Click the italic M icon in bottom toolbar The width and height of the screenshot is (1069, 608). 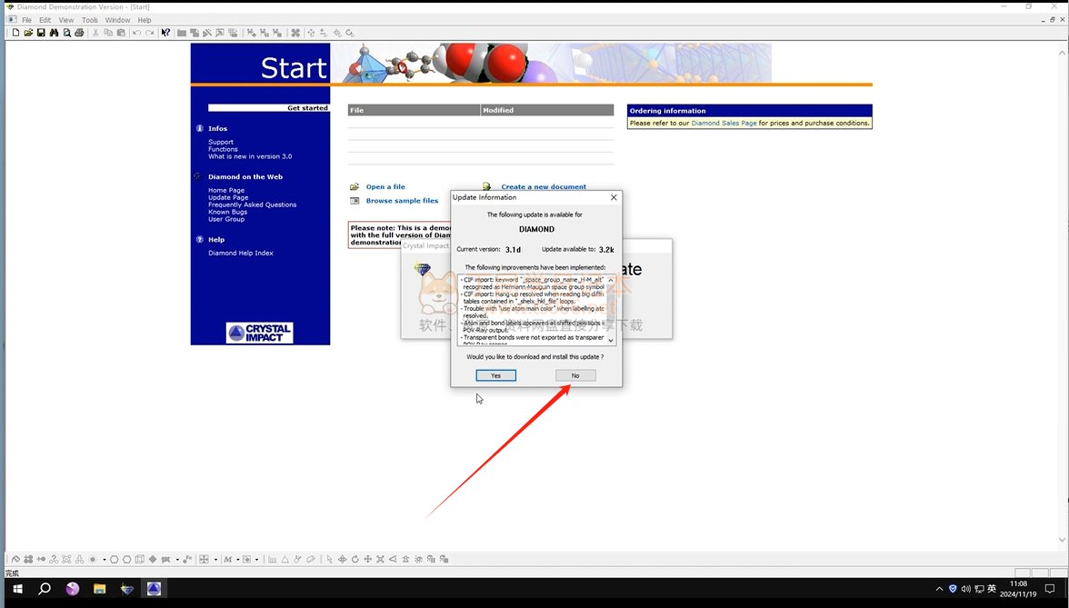coord(227,559)
